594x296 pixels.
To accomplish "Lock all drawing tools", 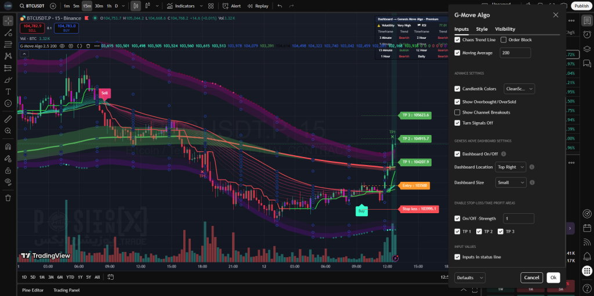I will [8, 170].
